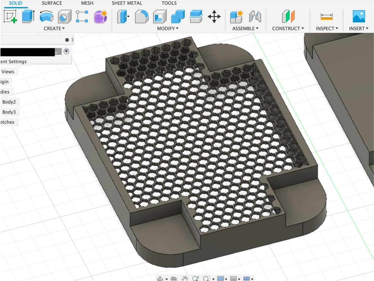The width and height of the screenshot is (374, 281).
Task: Open the CONSTRUCT dropdown menu
Action: tap(288, 28)
